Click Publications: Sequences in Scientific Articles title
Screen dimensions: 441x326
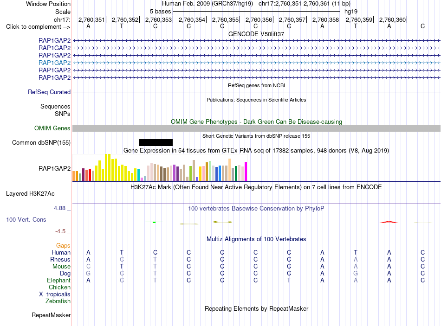(256, 100)
